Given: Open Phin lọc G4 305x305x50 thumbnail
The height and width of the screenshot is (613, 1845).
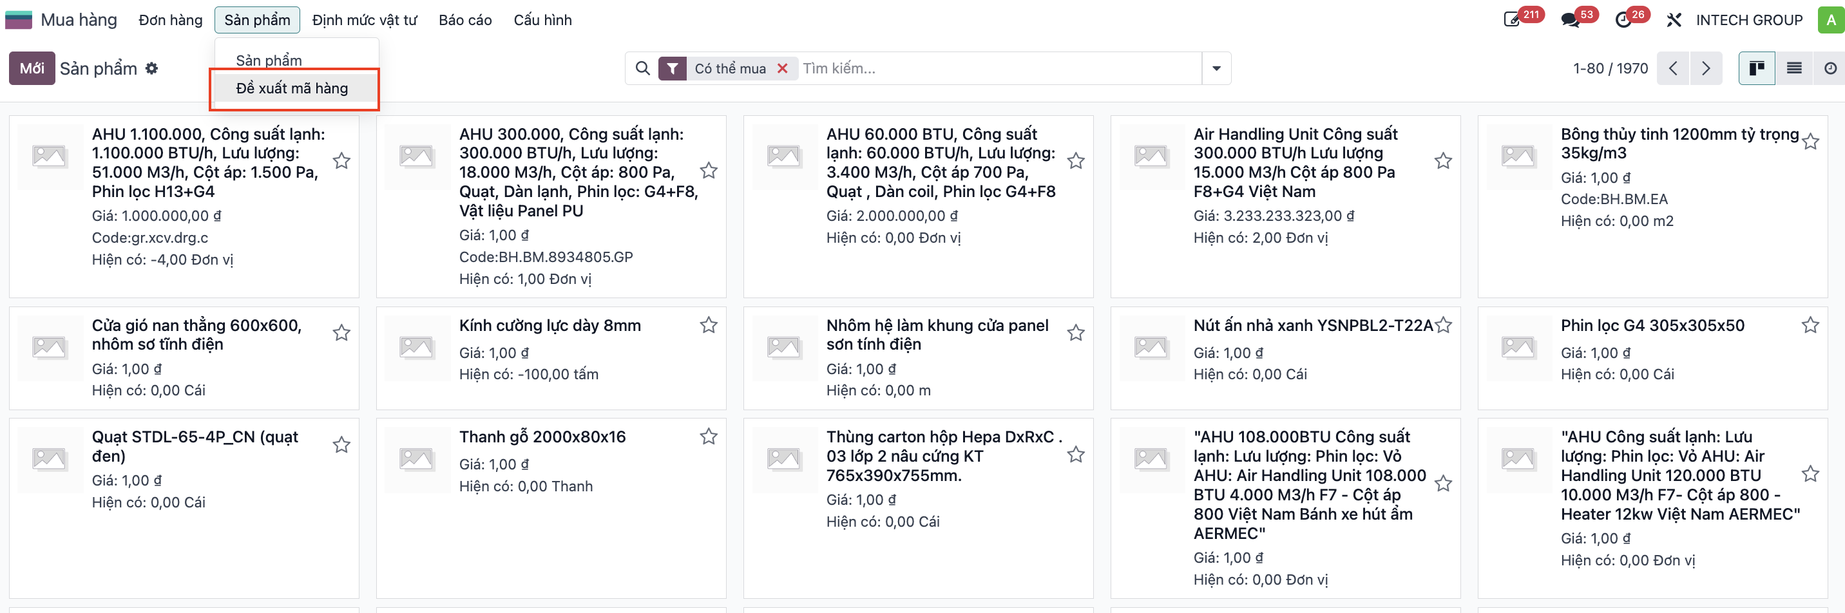Looking at the screenshot, I should [1518, 347].
